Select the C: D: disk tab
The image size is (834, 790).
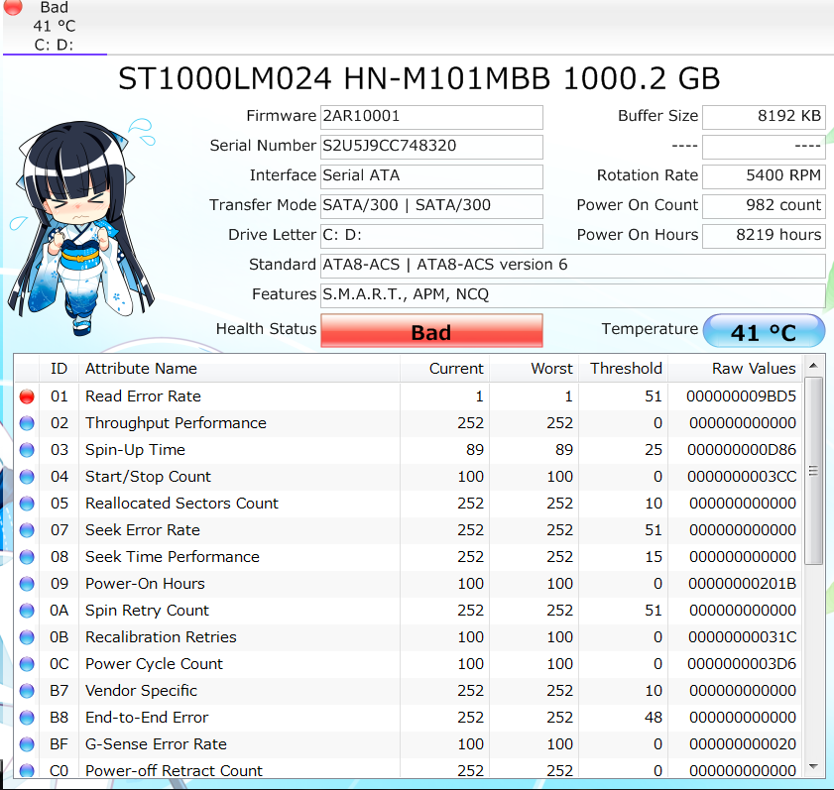(55, 27)
